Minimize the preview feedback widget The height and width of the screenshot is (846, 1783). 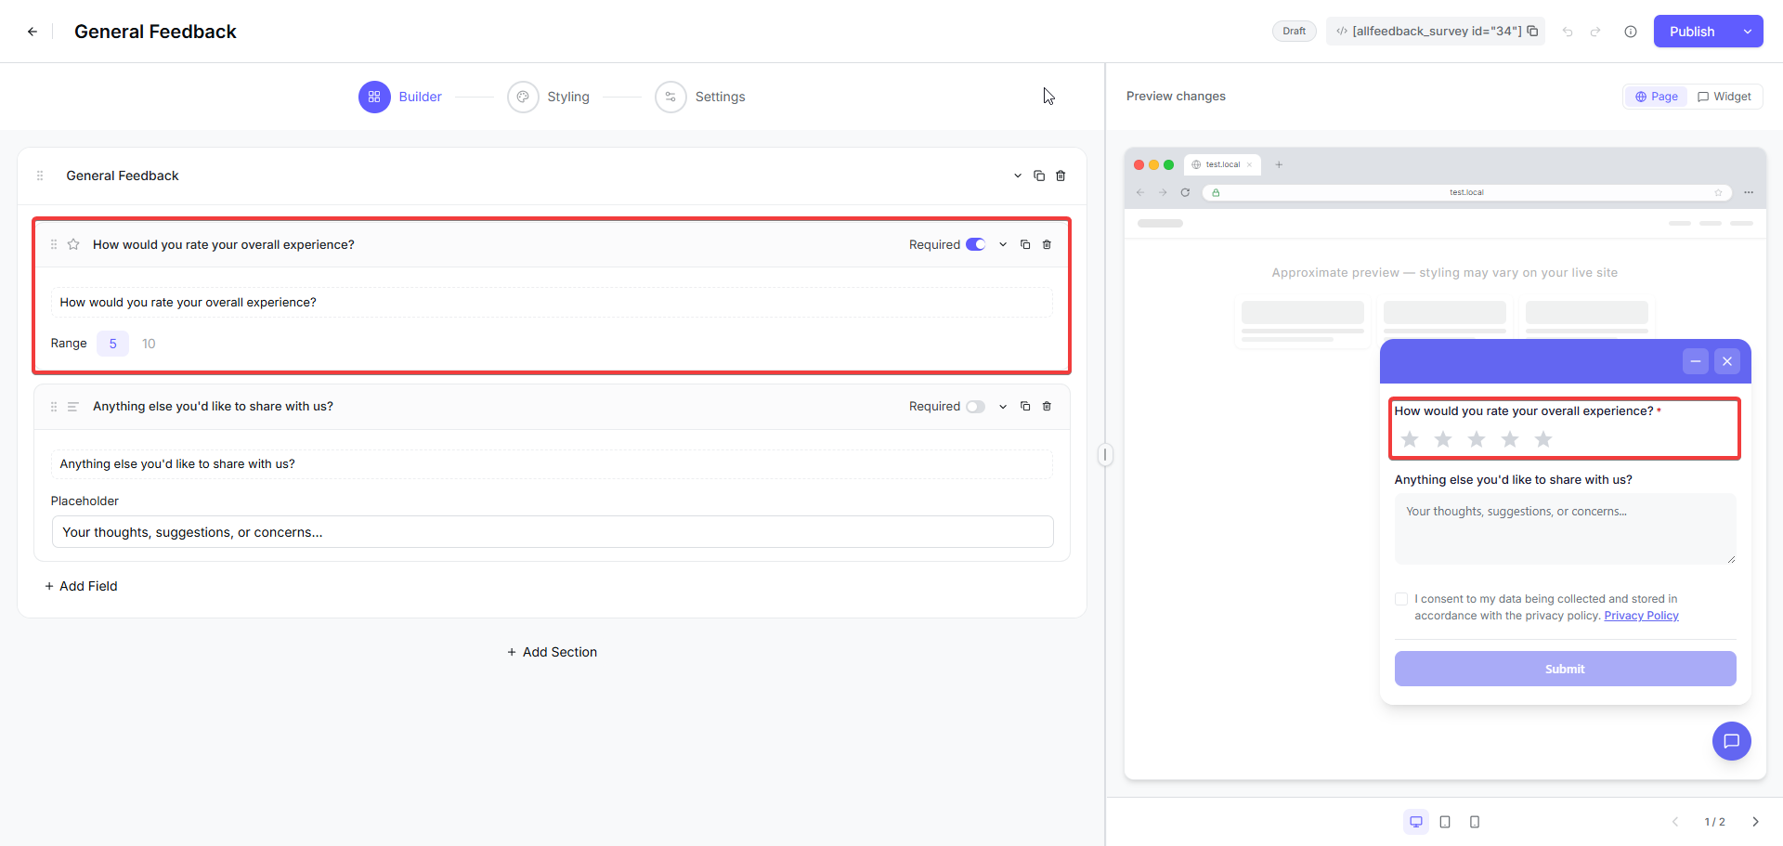click(1696, 361)
